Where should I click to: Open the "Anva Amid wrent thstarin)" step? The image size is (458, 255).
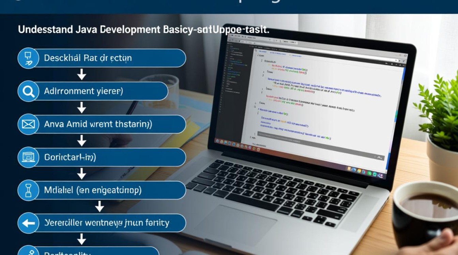pos(102,124)
